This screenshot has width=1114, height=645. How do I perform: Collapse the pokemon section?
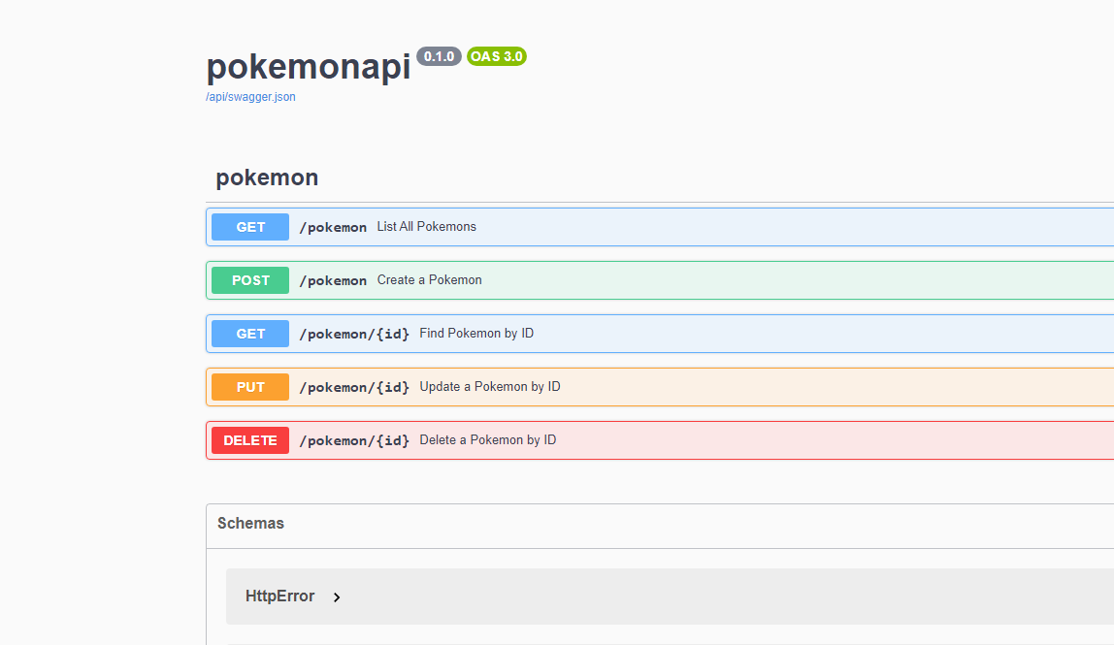click(267, 177)
